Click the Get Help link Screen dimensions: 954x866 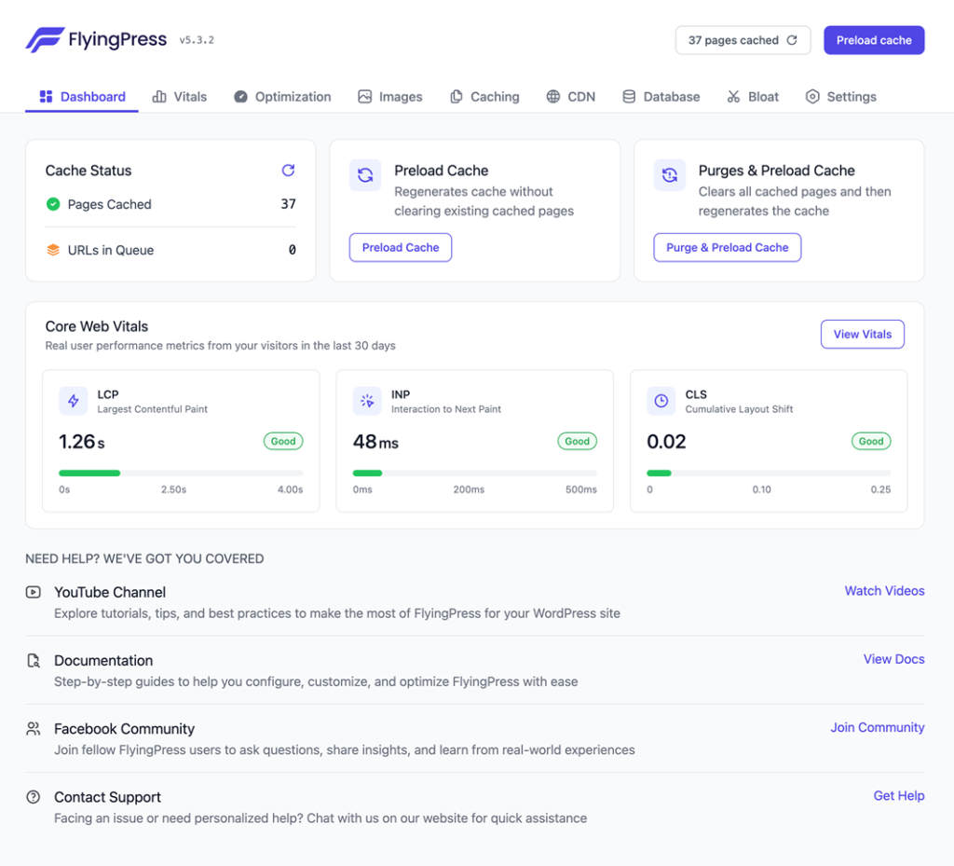(898, 795)
